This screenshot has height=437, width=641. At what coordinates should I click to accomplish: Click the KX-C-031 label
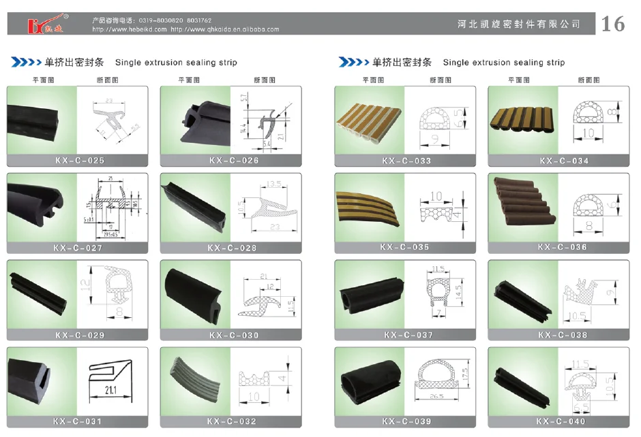coord(77,421)
